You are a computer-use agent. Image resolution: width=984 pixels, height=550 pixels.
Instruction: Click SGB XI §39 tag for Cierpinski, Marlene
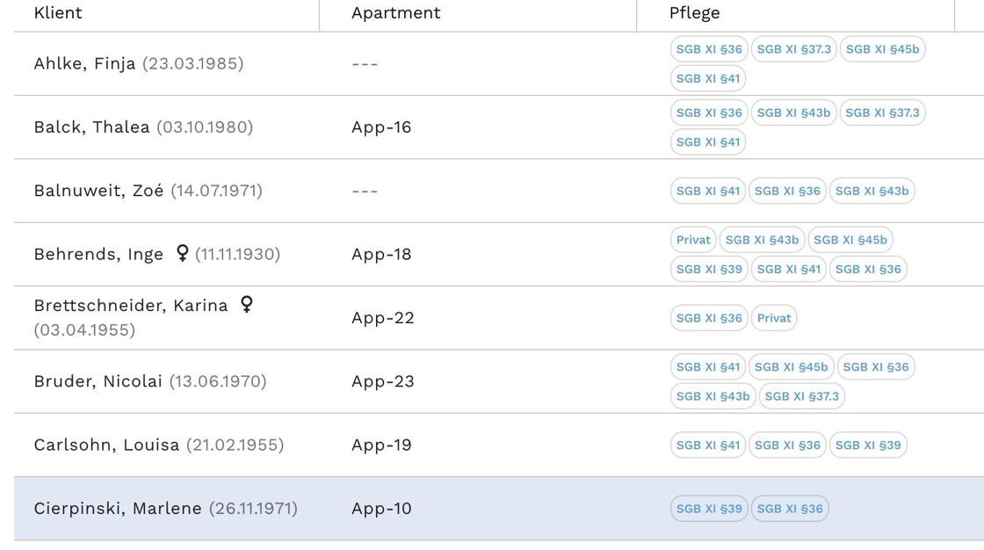709,509
